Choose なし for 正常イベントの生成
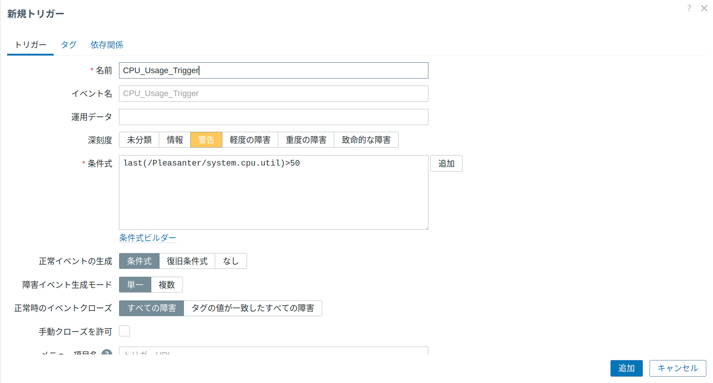 [231, 261]
